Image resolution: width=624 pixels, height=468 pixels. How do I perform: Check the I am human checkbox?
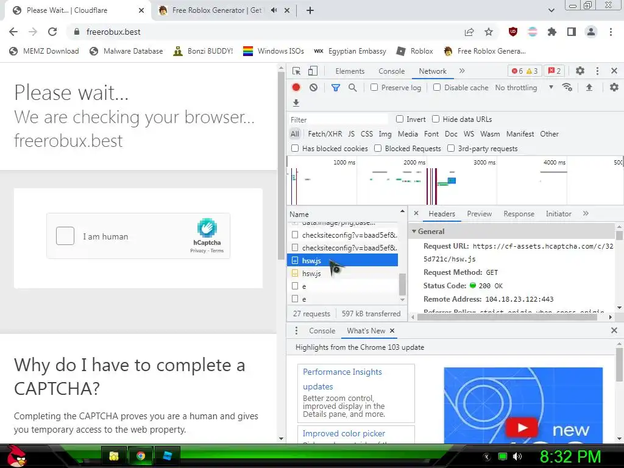(65, 236)
